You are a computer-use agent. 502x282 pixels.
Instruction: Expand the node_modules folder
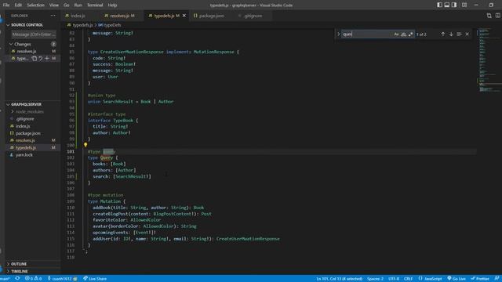[30, 111]
